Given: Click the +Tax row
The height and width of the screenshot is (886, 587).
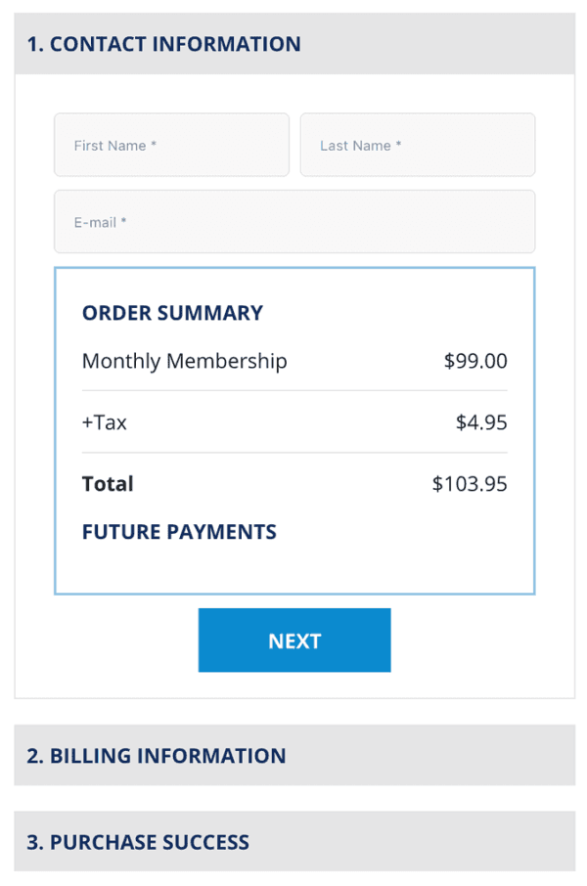Looking at the screenshot, I should tap(102, 421).
